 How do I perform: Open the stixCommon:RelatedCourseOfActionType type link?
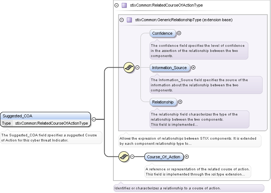point(51,124)
